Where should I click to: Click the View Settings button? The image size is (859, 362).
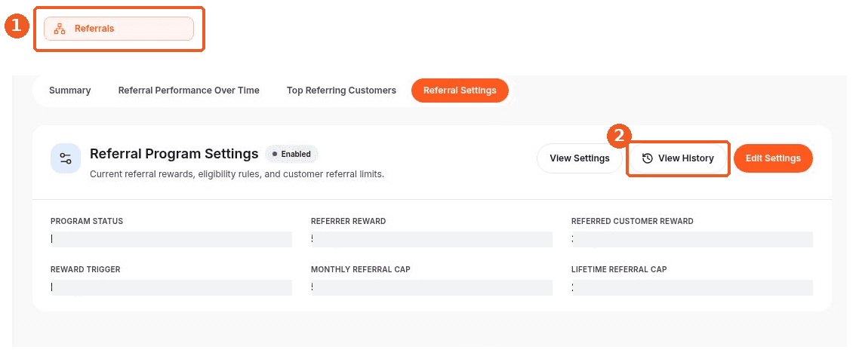(x=580, y=158)
